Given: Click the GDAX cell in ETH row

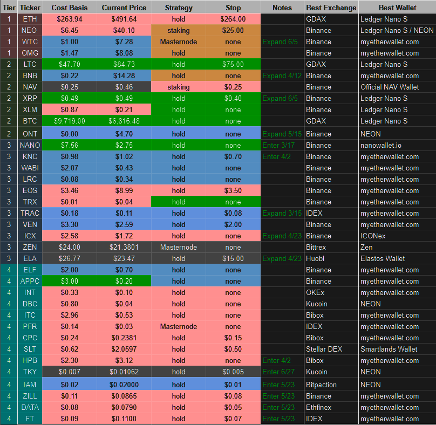Looking at the screenshot, I should (x=331, y=19).
